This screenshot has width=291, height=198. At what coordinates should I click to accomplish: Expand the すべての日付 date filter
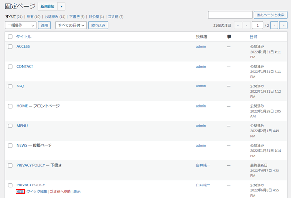click(71, 25)
